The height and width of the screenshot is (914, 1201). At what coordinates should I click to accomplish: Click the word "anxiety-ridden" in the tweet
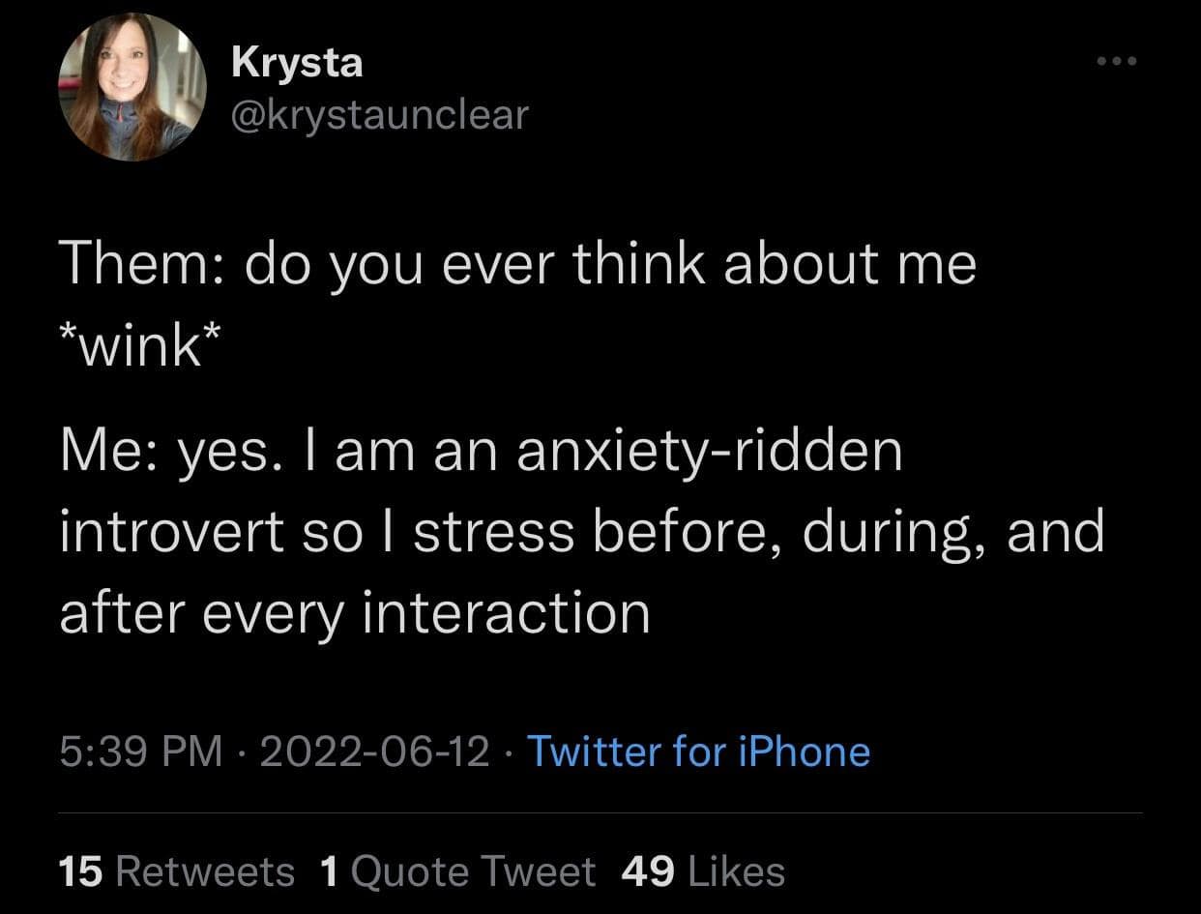(709, 453)
